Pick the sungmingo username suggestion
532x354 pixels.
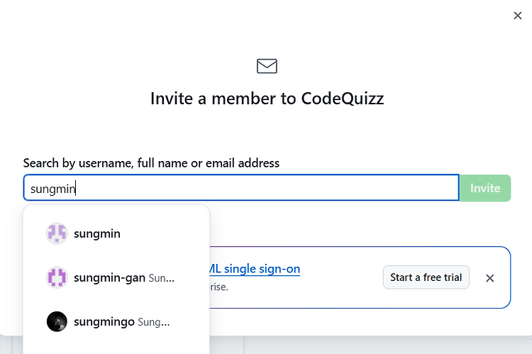coord(116,321)
